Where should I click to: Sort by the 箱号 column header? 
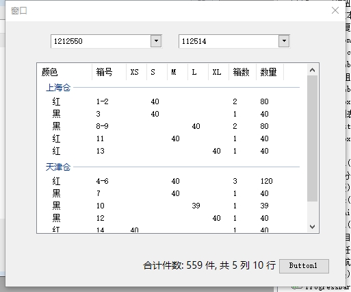(109, 72)
